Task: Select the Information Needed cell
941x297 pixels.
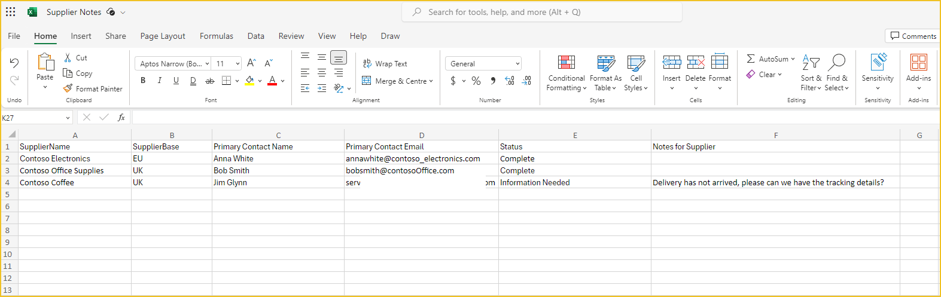Action: 575,182
